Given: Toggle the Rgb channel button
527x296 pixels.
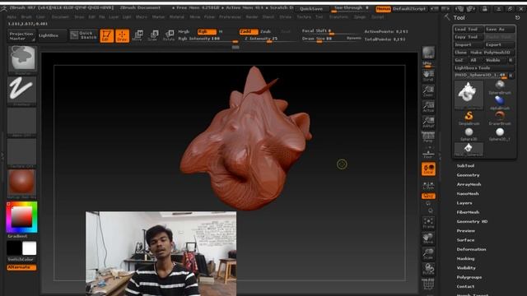Looking at the screenshot, I should (x=207, y=31).
